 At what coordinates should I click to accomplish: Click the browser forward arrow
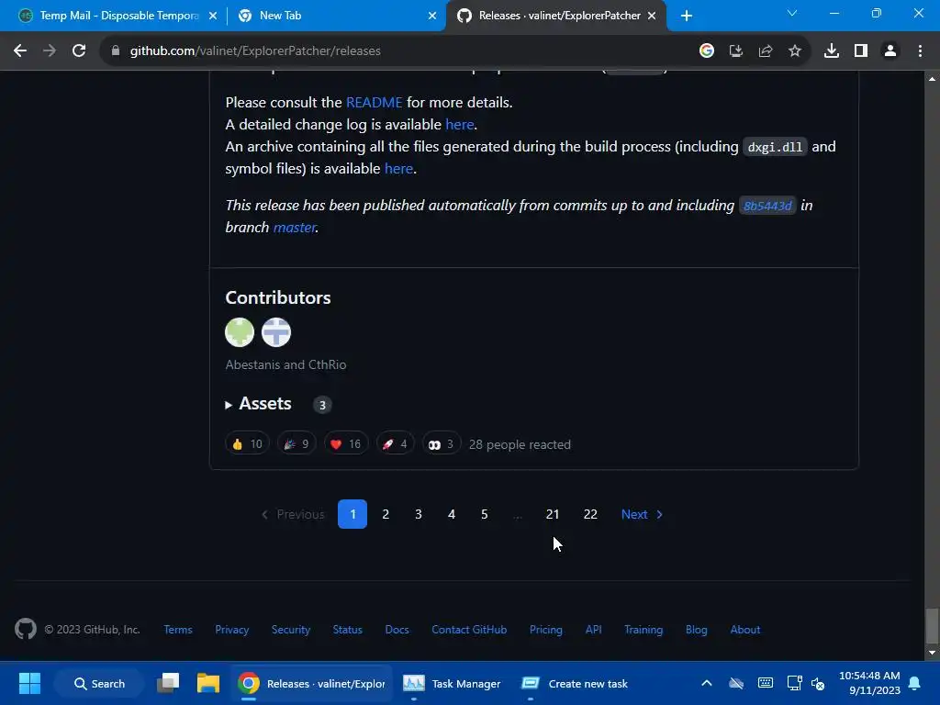pyautogui.click(x=50, y=51)
